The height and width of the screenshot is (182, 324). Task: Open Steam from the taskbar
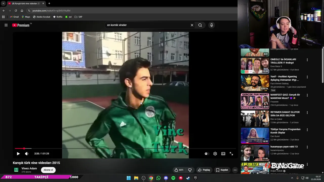[x=188, y=178]
